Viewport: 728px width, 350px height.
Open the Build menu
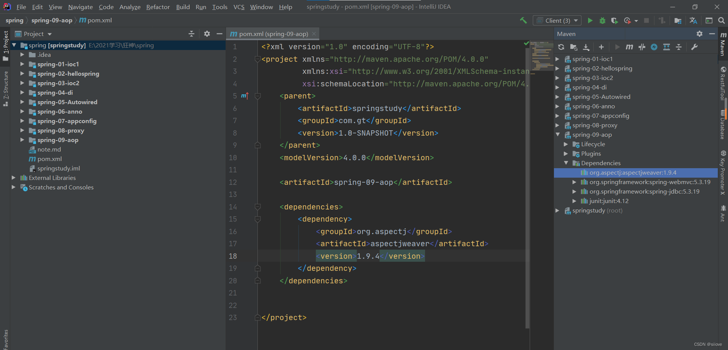[183, 7]
